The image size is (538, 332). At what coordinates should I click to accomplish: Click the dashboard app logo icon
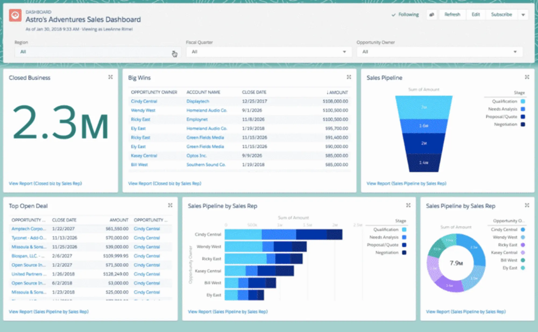[15, 15]
